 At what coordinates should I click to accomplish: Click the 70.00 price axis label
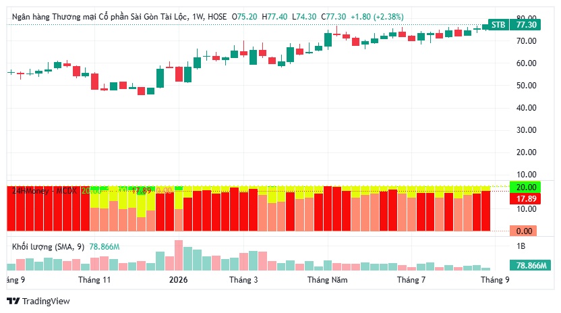pyautogui.click(x=527, y=41)
